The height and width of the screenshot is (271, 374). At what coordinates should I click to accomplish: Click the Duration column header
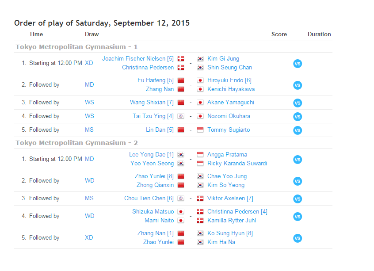tap(319, 34)
